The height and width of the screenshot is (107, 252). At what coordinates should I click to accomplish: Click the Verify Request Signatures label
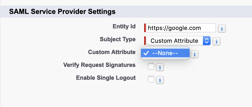(x=99, y=65)
